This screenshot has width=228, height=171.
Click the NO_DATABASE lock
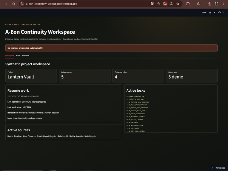pos(133,122)
